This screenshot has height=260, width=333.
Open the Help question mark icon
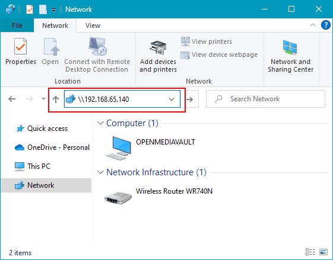(325, 25)
